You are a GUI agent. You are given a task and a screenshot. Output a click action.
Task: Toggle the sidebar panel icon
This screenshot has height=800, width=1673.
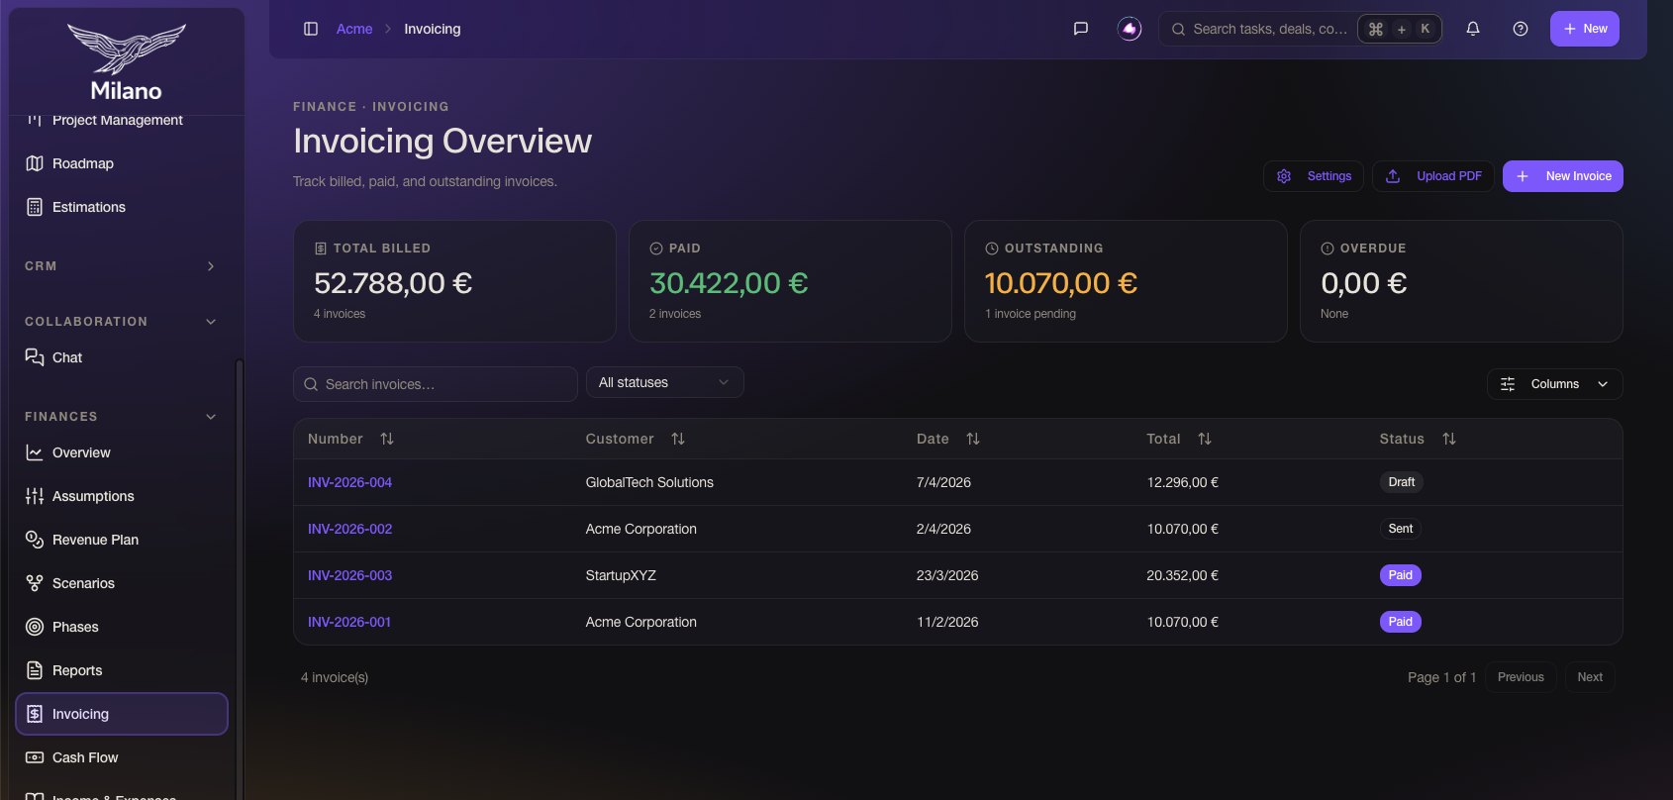click(311, 29)
